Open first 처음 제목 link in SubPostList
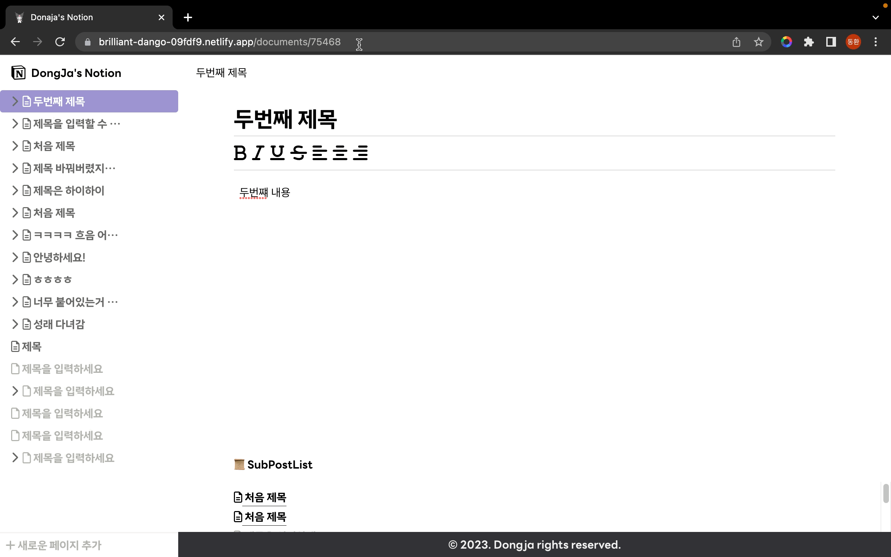This screenshot has height=557, width=891. point(265,497)
